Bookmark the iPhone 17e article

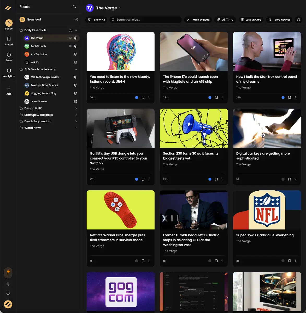pos(216,98)
